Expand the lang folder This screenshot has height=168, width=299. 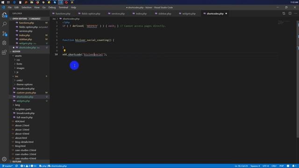[29, 105]
